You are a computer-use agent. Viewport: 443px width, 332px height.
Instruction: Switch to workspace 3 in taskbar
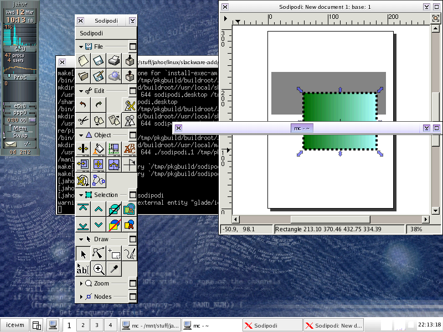[x=96, y=325]
